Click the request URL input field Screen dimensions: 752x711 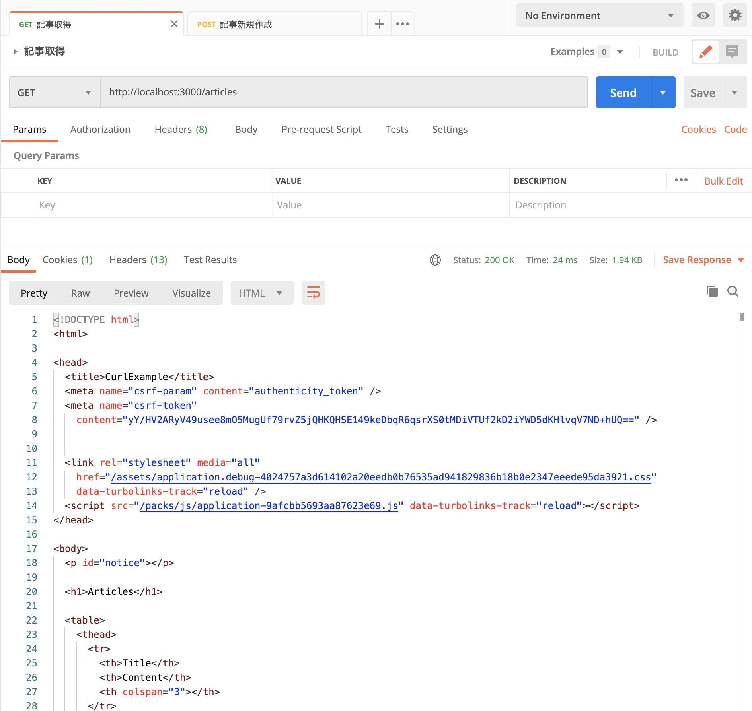click(x=344, y=92)
